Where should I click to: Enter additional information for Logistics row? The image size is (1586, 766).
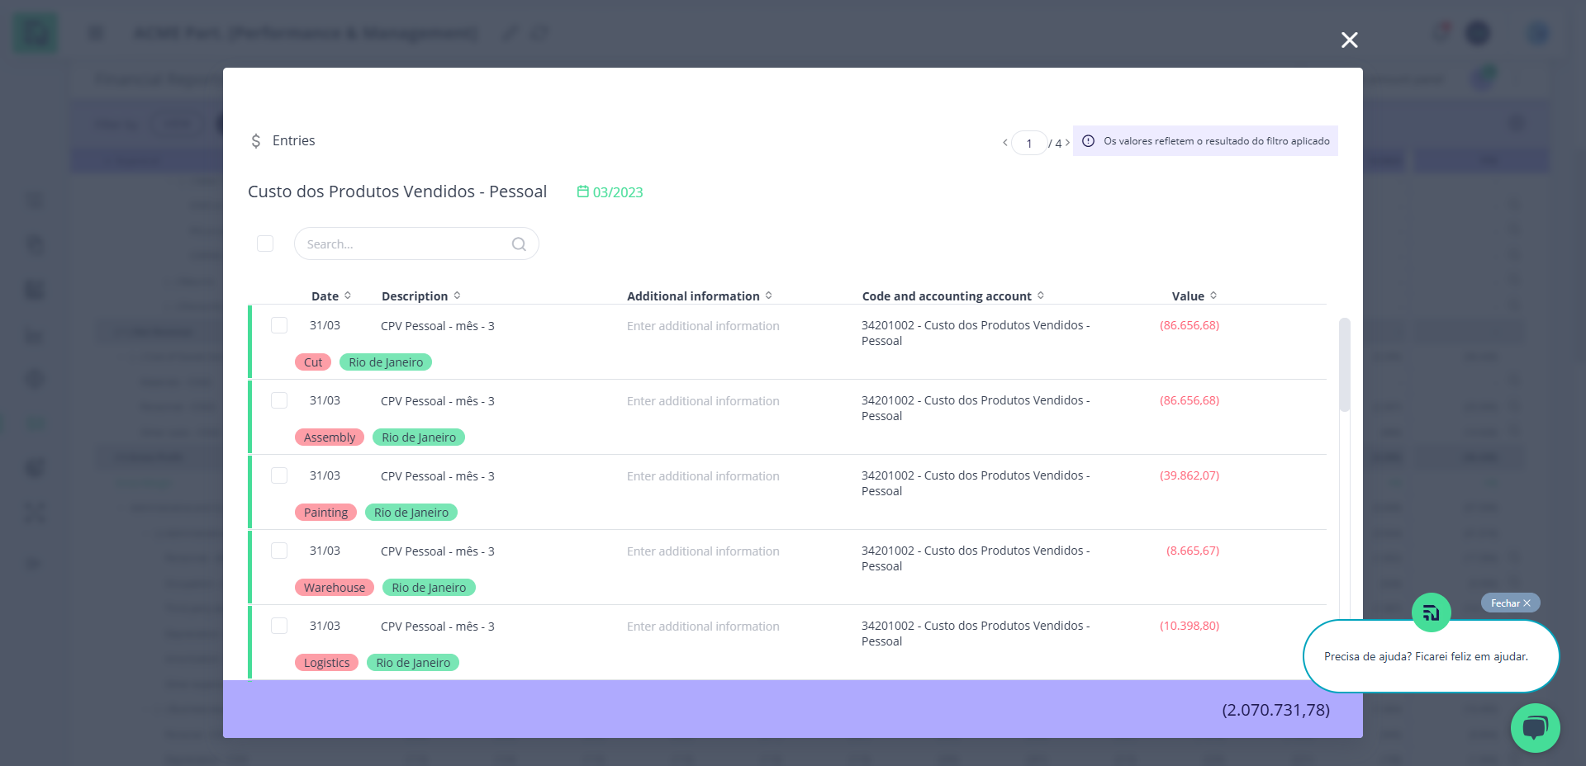pyautogui.click(x=703, y=627)
